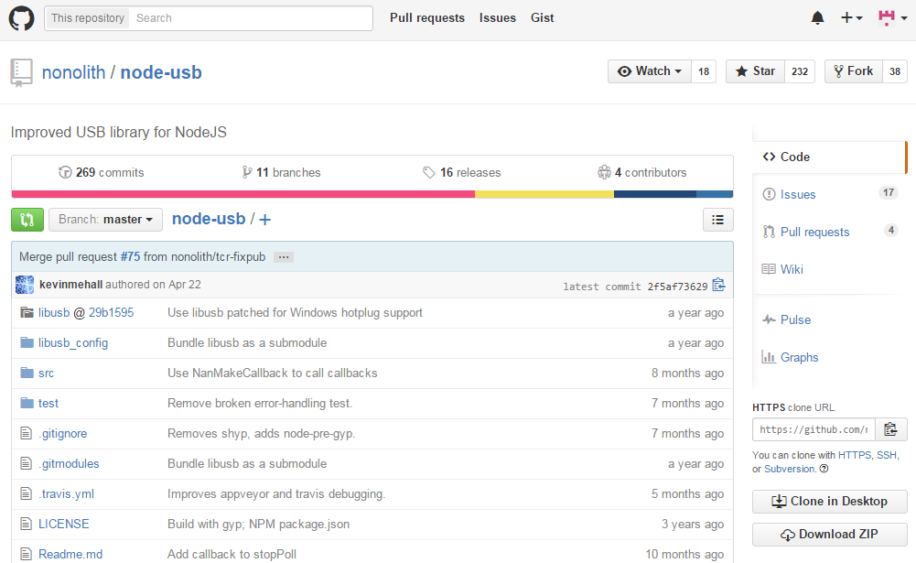This screenshot has height=563, width=916.
Task: Open pull request #75 link
Action: click(130, 256)
